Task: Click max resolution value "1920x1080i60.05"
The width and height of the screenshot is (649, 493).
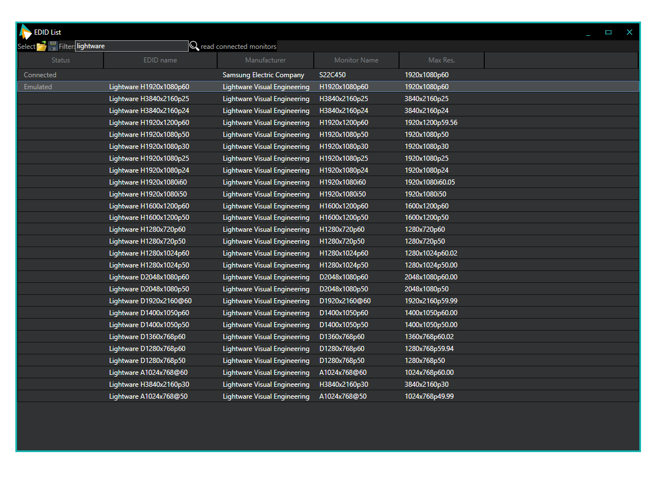Action: pyautogui.click(x=430, y=182)
